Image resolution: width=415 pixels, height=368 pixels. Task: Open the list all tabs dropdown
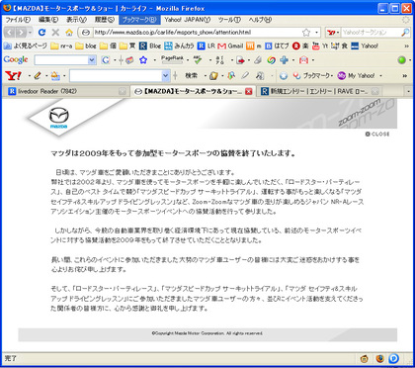(408, 91)
